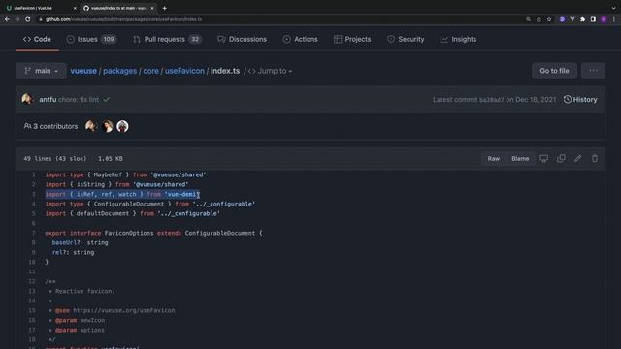This screenshot has height=349, width=621.
Task: Close the useFavicon VueUse browser tab
Action: (75, 8)
